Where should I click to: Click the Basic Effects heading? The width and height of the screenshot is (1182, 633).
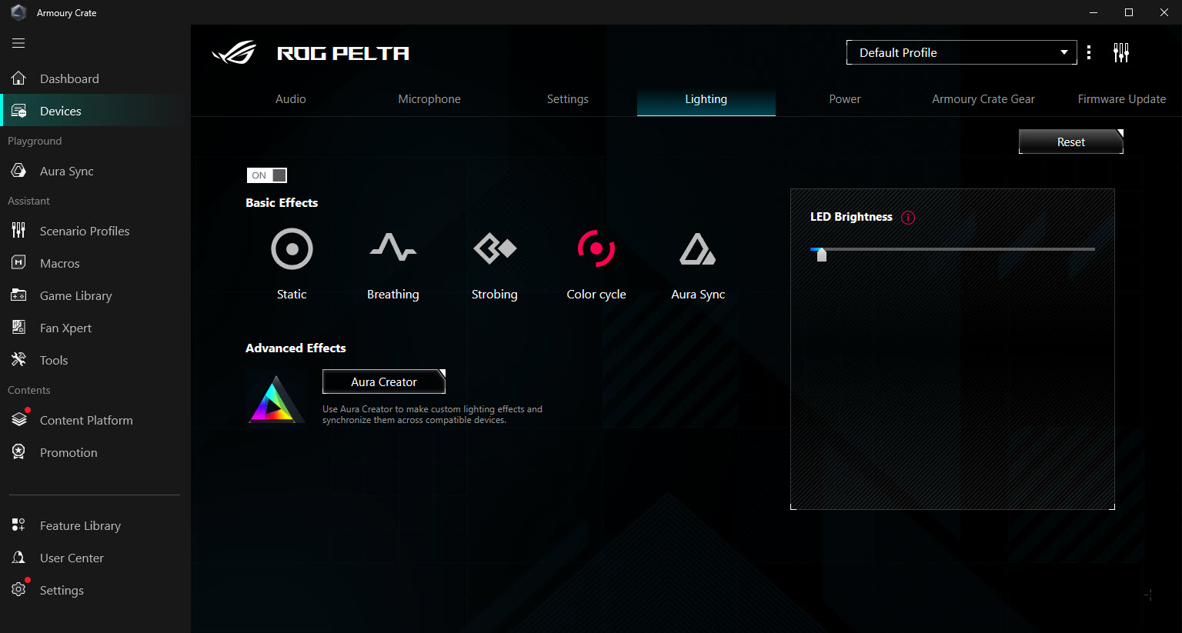282,202
